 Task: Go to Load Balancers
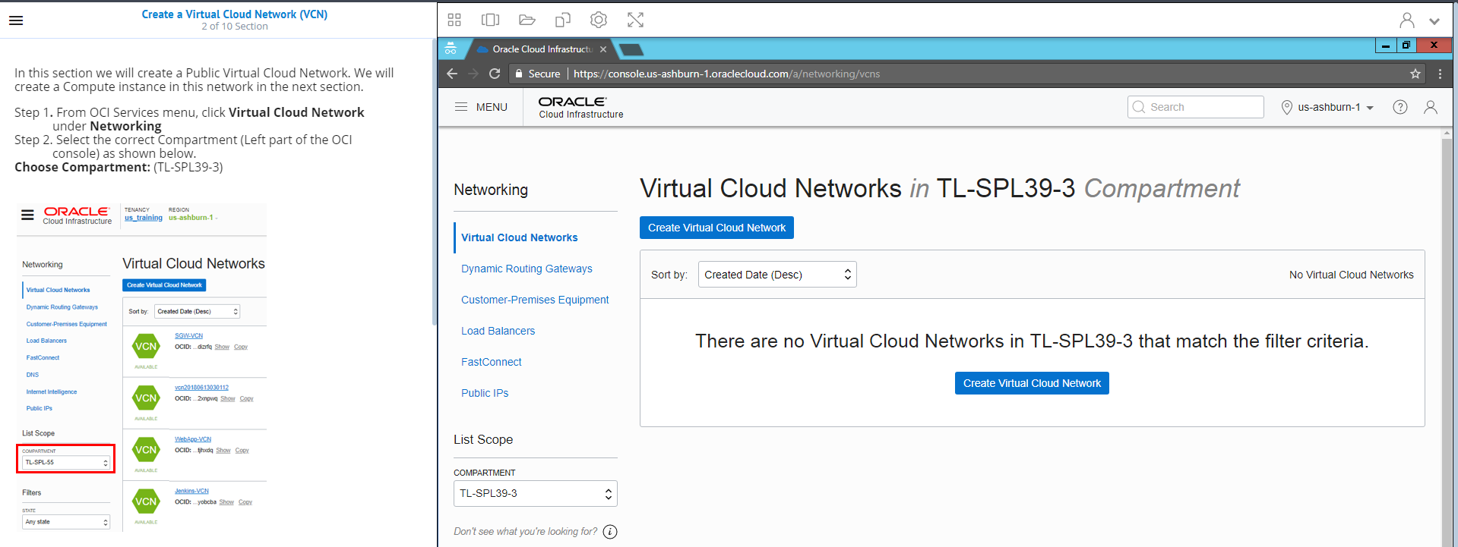[x=498, y=331]
